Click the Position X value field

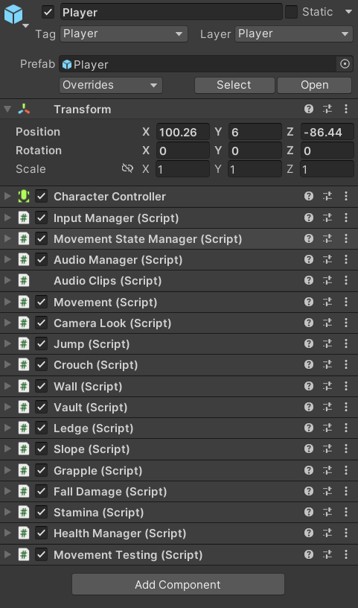(x=183, y=132)
